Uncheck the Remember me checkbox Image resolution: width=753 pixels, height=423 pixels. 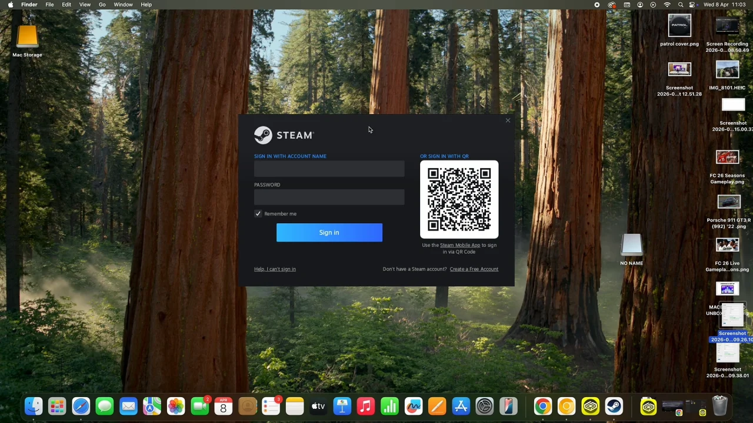click(258, 213)
